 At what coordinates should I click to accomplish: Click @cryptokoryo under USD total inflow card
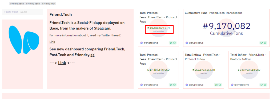coord(242,85)
